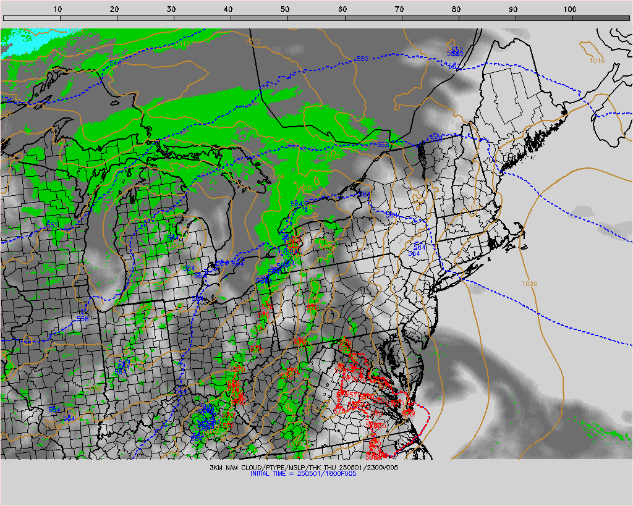Select the lightest gray segment before 10
The width and height of the screenshot is (633, 506).
click(32, 18)
